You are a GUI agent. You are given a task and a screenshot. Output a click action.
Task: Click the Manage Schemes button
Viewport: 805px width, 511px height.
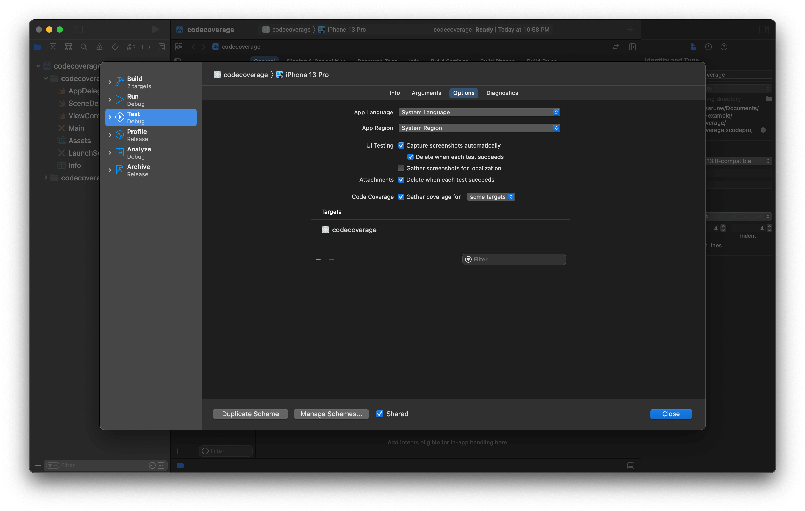pos(331,414)
